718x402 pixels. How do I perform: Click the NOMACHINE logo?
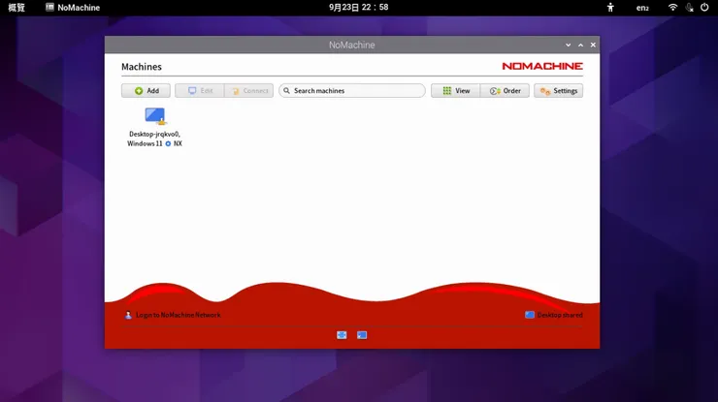[x=542, y=66]
